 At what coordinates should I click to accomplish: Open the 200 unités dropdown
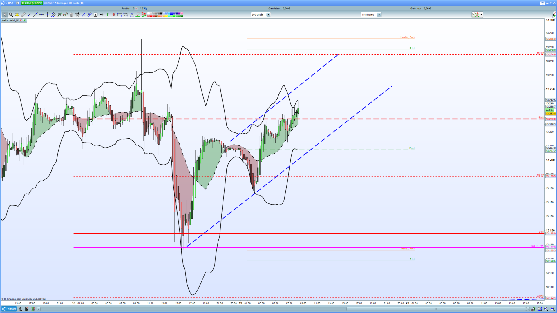tap(268, 14)
